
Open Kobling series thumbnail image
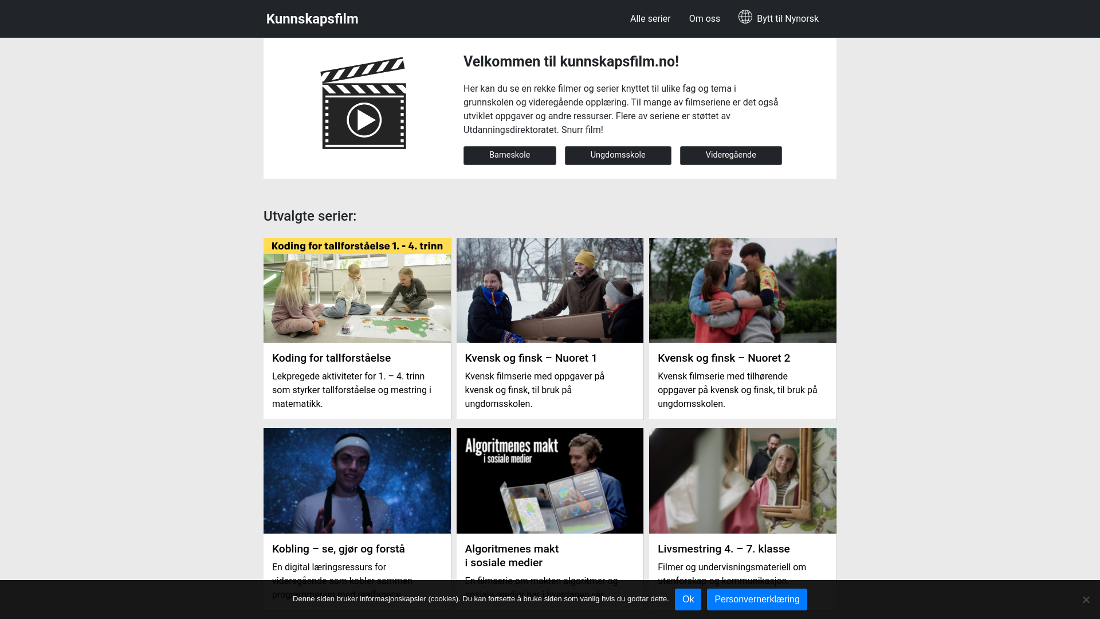(357, 481)
